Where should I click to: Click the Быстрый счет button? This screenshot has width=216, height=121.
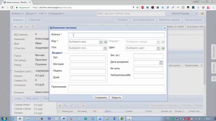click(x=195, y=27)
